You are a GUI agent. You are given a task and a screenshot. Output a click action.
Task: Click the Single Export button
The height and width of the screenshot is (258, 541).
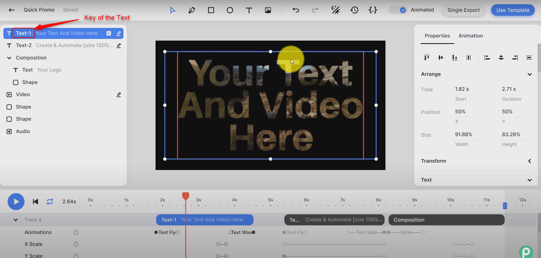(464, 10)
